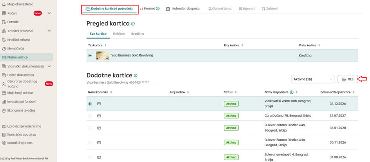
Task: Click the card icon in Bulevar umetnosti 4 row
Action: (99, 157)
